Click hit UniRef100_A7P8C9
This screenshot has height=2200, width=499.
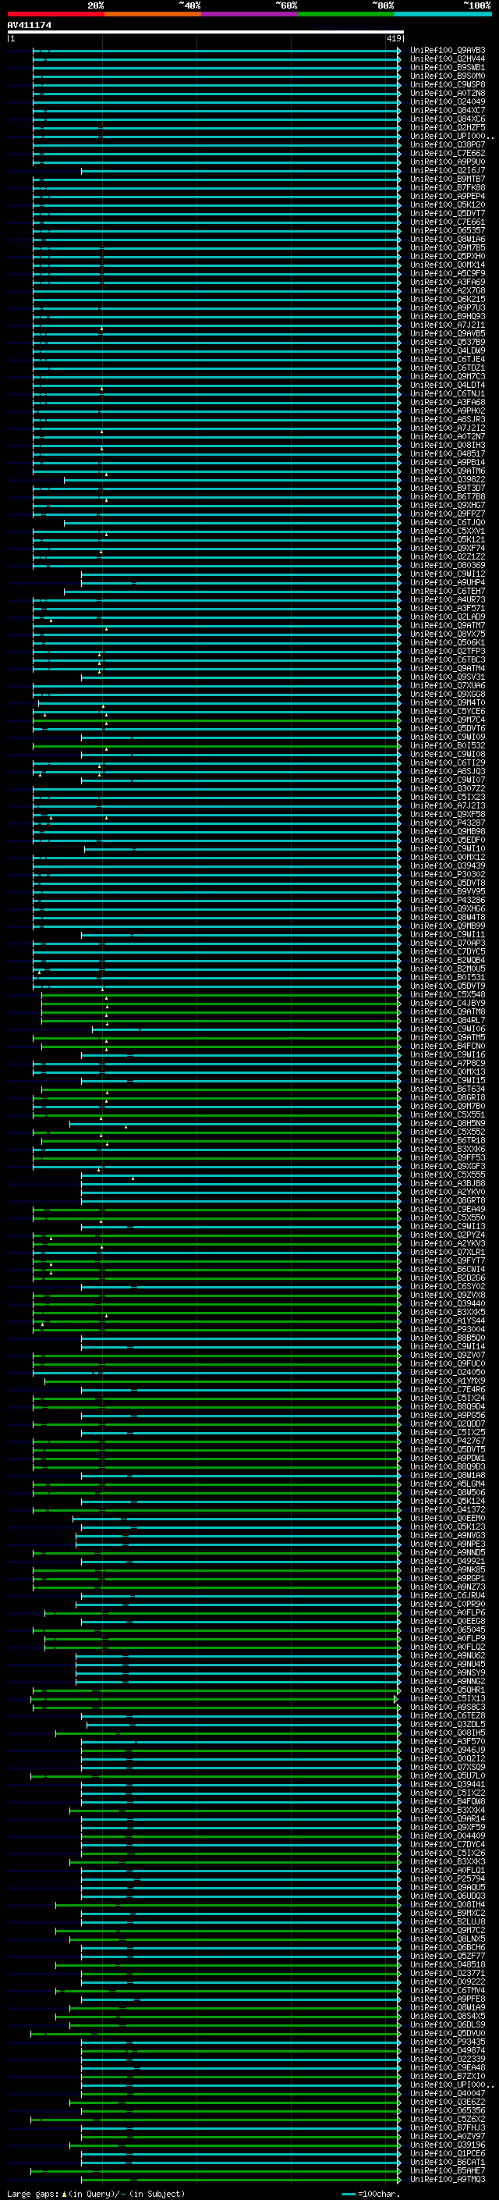[x=448, y=1063]
